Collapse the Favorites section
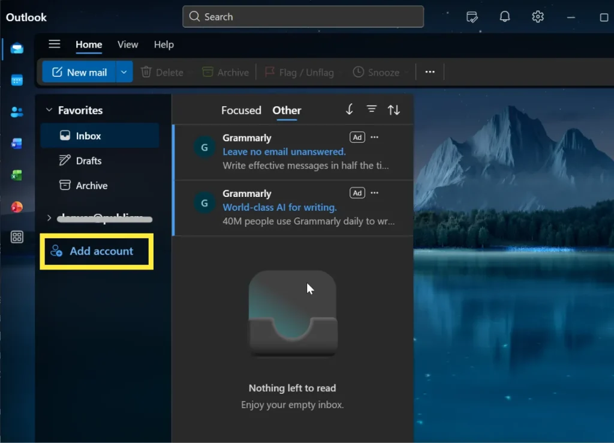This screenshot has width=614, height=443. click(x=49, y=110)
